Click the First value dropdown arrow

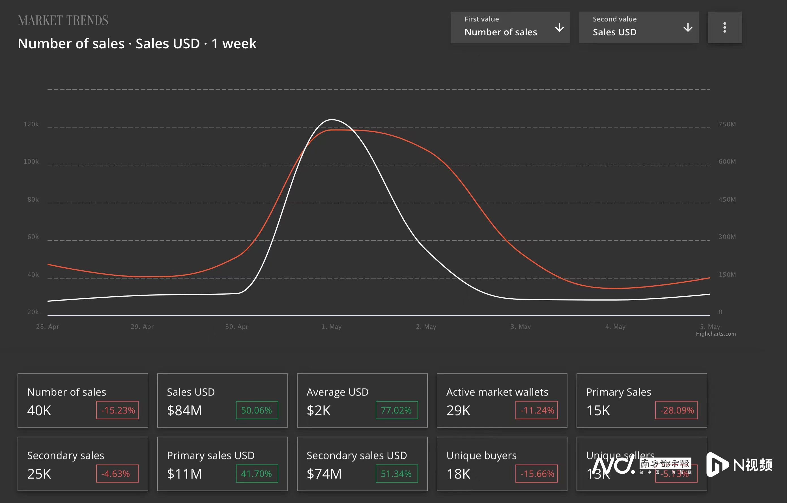(x=559, y=27)
